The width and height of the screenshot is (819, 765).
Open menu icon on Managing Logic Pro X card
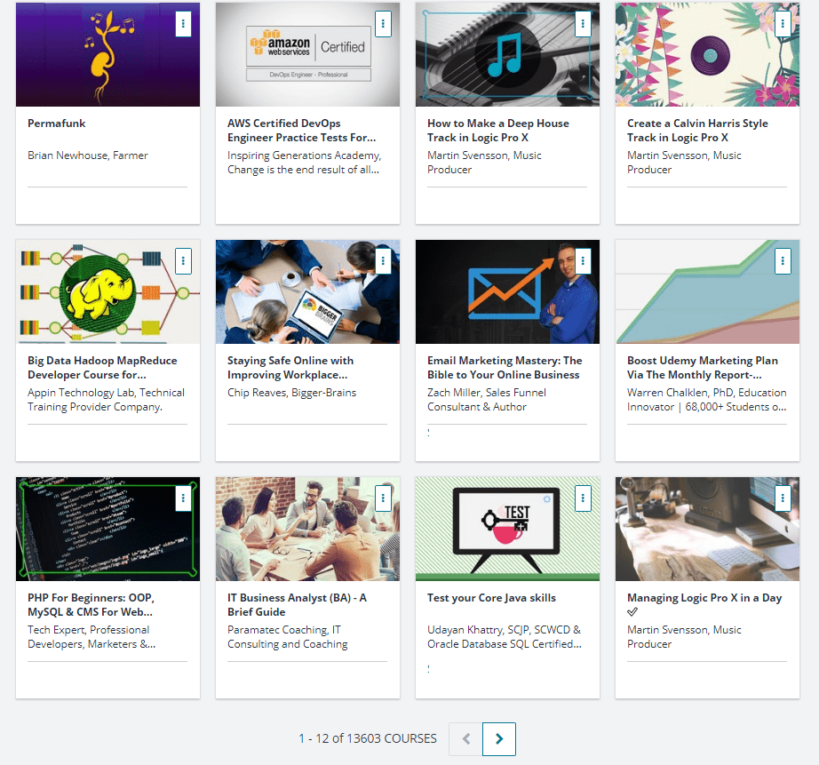click(x=783, y=498)
